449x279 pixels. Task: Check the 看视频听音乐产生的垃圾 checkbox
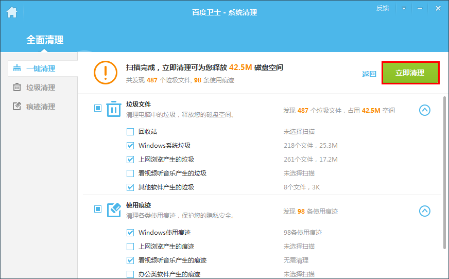pyautogui.click(x=130, y=173)
